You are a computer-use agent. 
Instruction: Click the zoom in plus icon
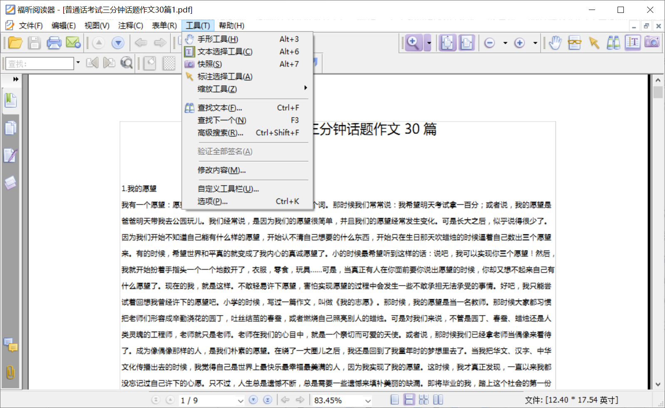pos(519,43)
